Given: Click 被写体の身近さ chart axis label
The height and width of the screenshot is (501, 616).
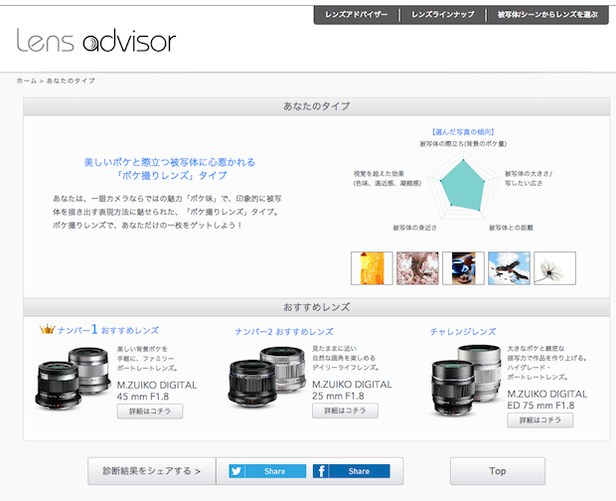Looking at the screenshot, I should coord(415,228).
